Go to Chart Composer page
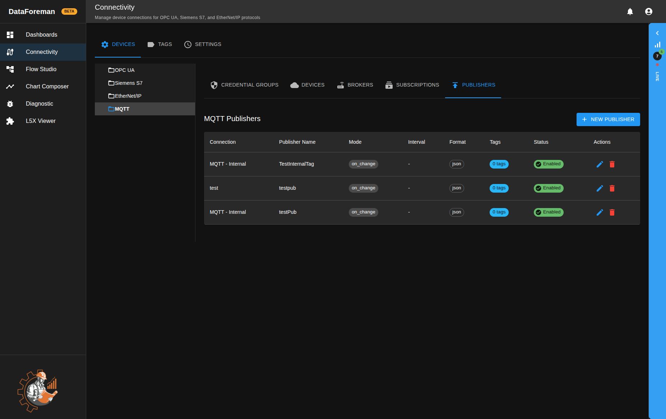The height and width of the screenshot is (419, 666). (x=47, y=87)
